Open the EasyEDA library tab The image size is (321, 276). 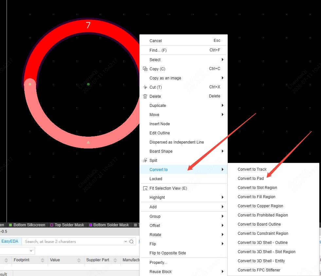point(10,241)
